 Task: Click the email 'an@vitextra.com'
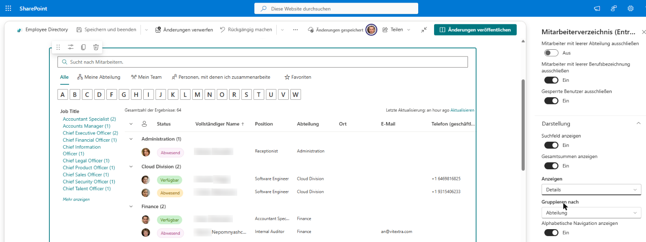pos(396,232)
